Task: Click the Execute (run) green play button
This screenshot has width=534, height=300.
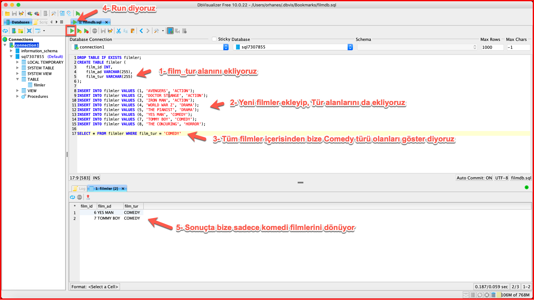Action: point(72,31)
